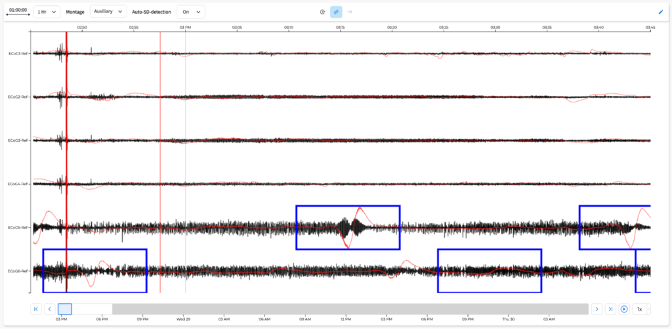Click the gray area of the overview timeline
The height and width of the screenshot is (329, 672).
click(350, 309)
